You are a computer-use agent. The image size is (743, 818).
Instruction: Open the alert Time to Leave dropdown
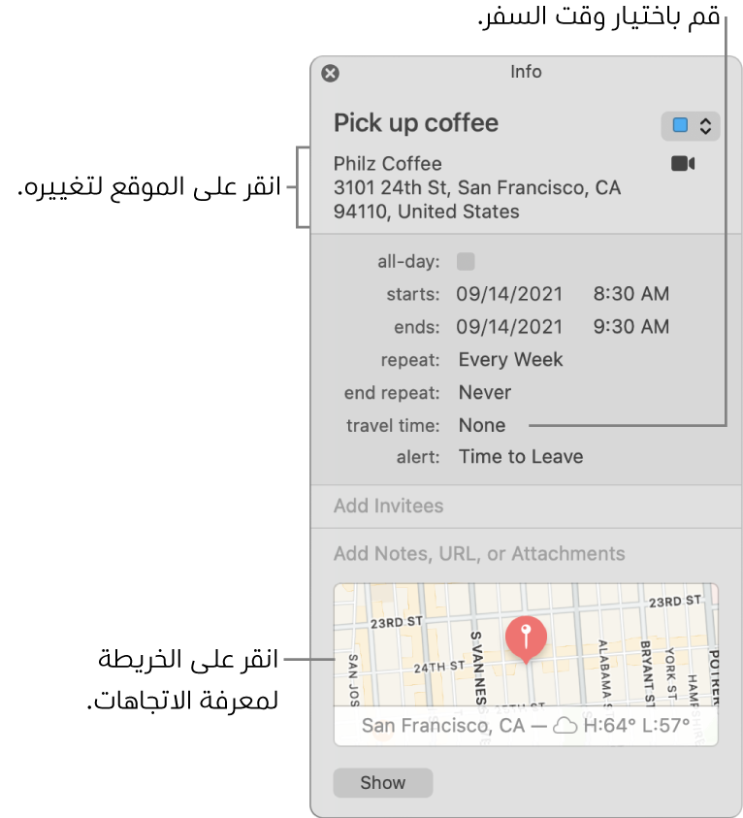pyautogui.click(x=520, y=456)
